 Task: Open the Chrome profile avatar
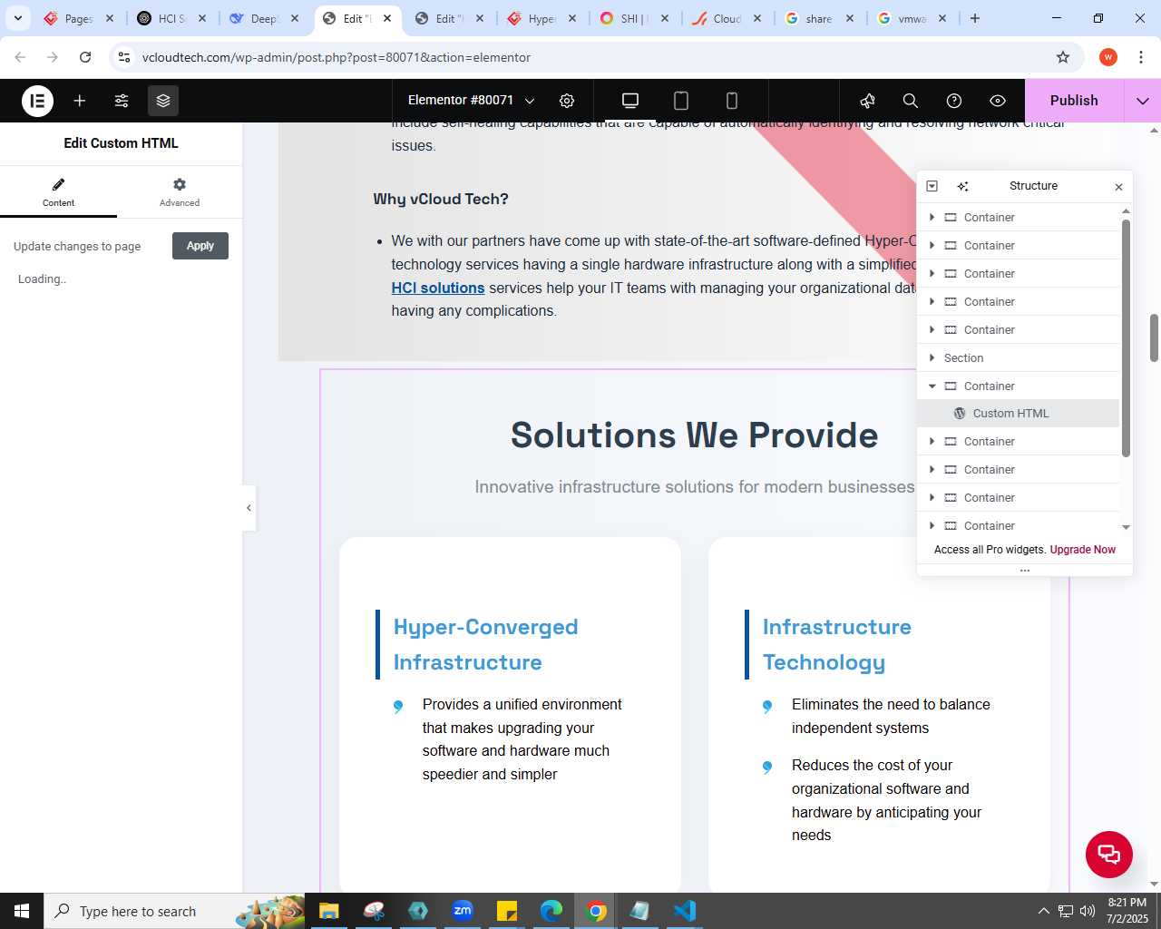click(x=1108, y=57)
